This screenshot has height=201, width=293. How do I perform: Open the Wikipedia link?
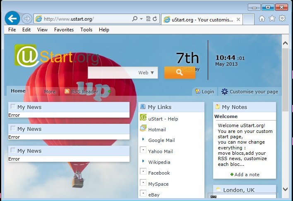pyautogui.click(x=159, y=162)
